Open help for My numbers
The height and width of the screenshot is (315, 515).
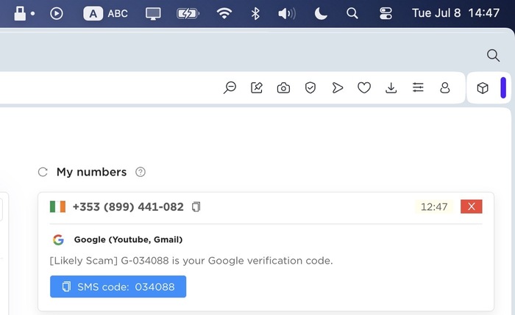pos(141,173)
